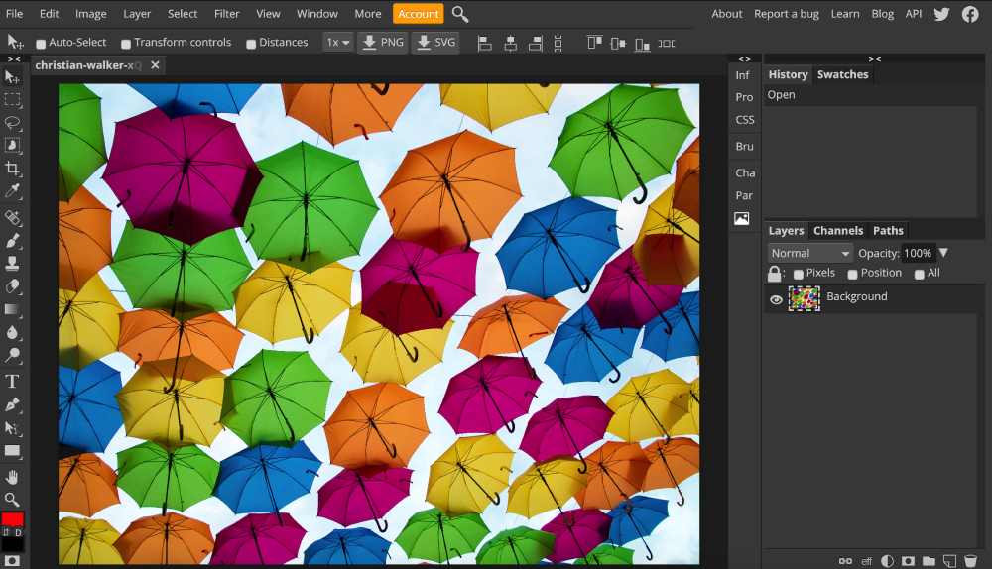Pick the Eyedropper tool
The width and height of the screenshot is (992, 569).
click(12, 192)
